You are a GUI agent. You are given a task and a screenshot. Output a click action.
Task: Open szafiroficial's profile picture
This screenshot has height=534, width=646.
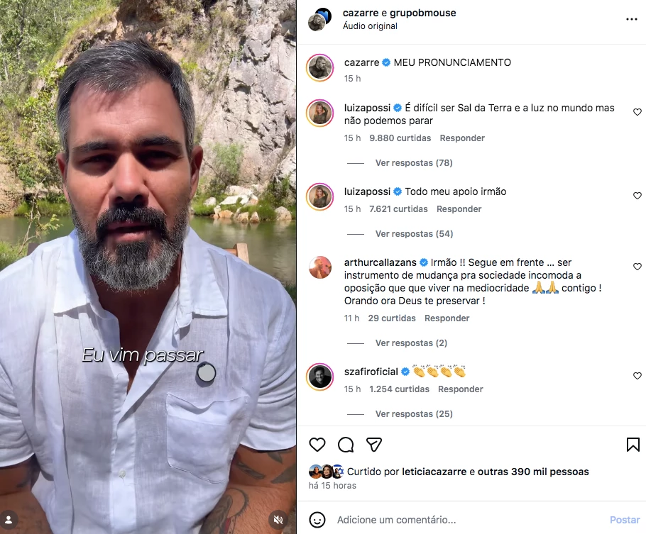point(320,377)
